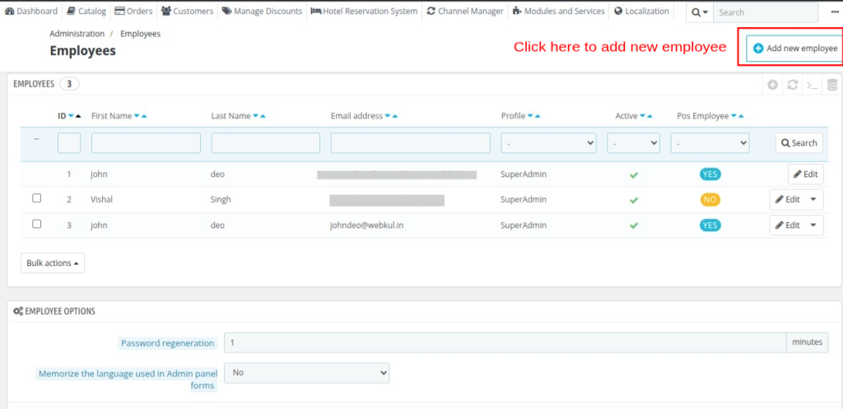
Task: Open Hotel Reservation System menu
Action: coord(364,11)
